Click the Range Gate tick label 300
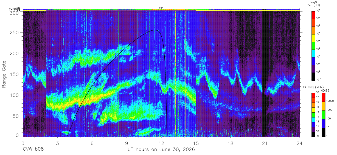This screenshot has height=155, width=337. (14, 13)
